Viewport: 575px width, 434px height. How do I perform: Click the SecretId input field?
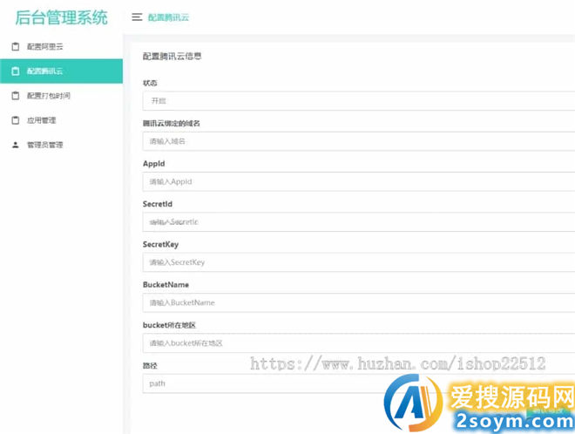tap(359, 222)
